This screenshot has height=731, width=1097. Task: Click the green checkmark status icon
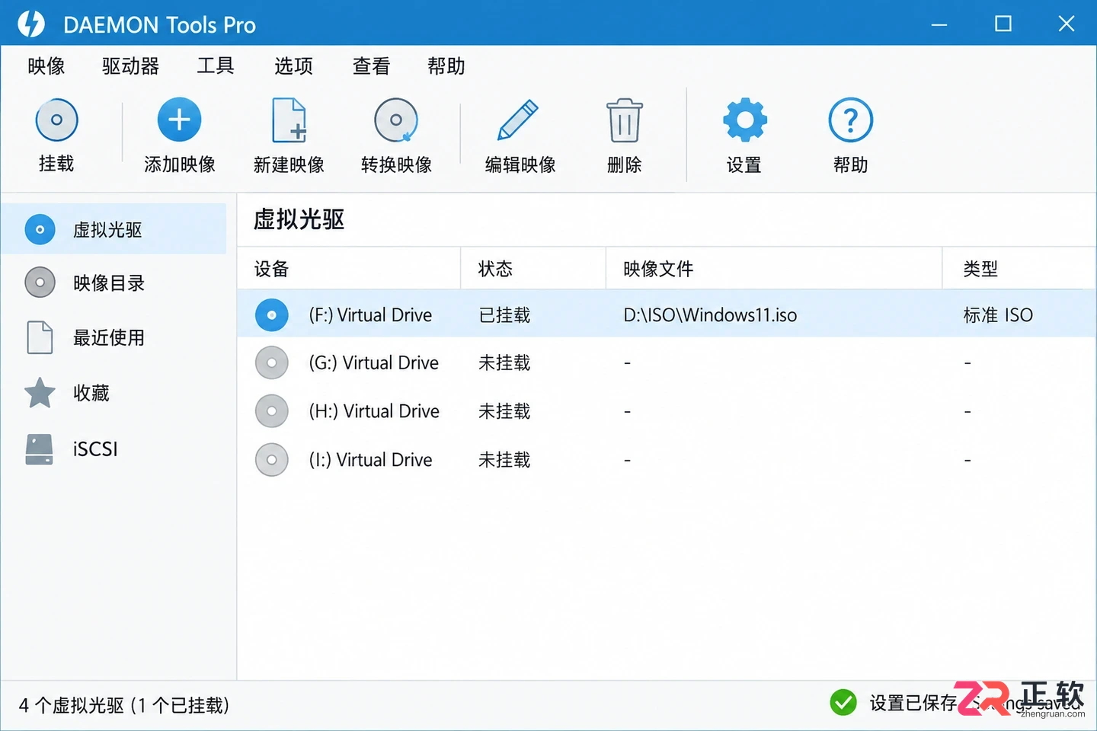click(843, 702)
